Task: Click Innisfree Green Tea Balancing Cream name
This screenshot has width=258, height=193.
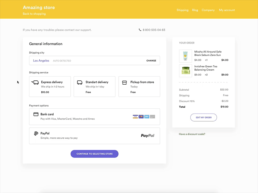Action: [x=206, y=68]
